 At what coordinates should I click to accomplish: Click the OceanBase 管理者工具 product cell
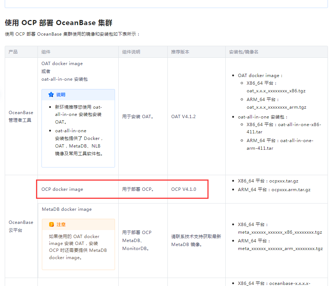(21, 116)
